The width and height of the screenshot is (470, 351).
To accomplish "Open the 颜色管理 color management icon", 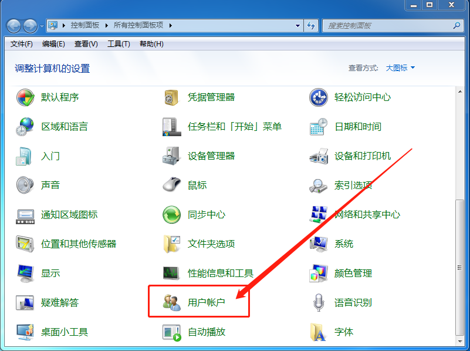I will 318,274.
